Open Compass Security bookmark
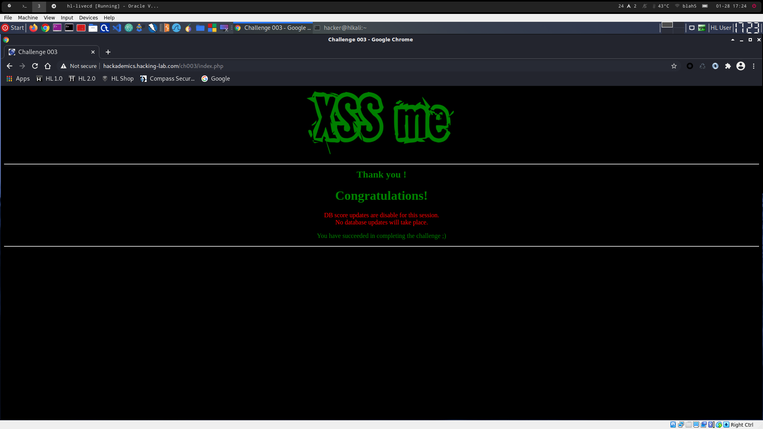Image resolution: width=763 pixels, height=429 pixels. coord(167,79)
